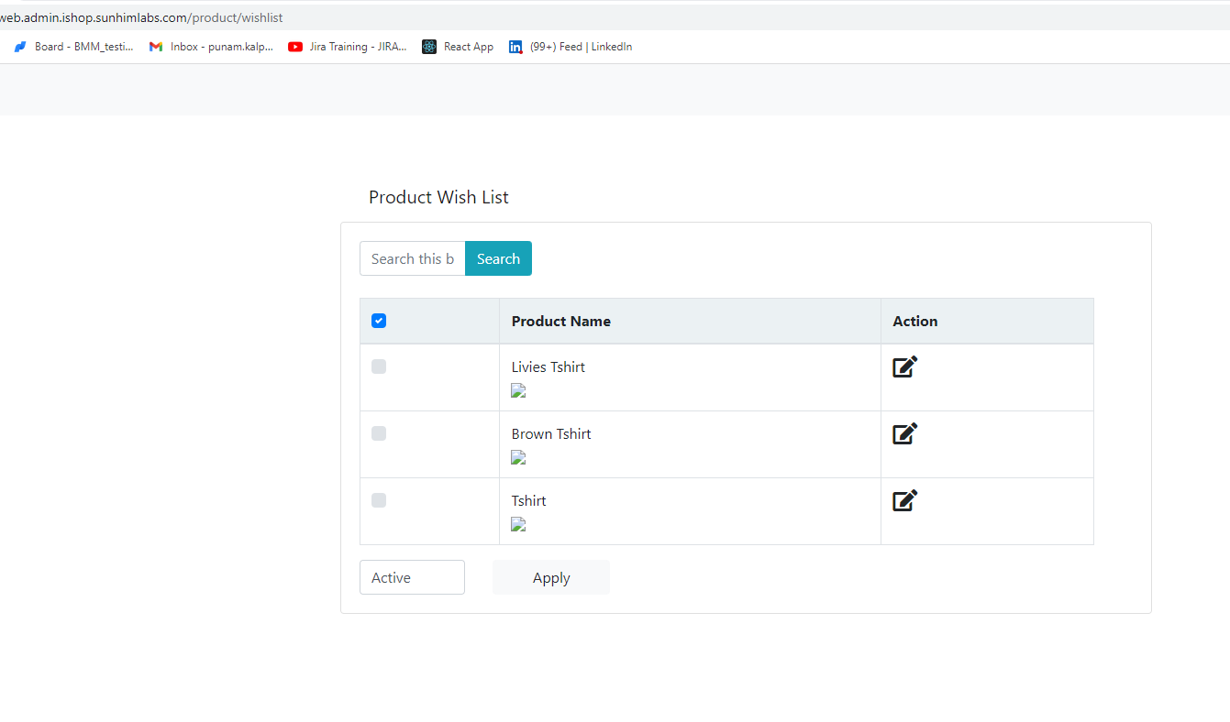Viewport: 1230px width, 722px height.
Task: Click the browser address bar URL
Action: 141,17
